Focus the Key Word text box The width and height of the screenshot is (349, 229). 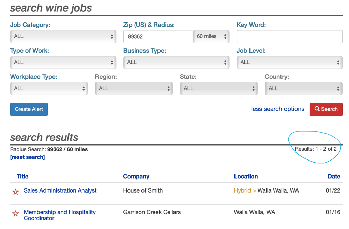point(289,36)
